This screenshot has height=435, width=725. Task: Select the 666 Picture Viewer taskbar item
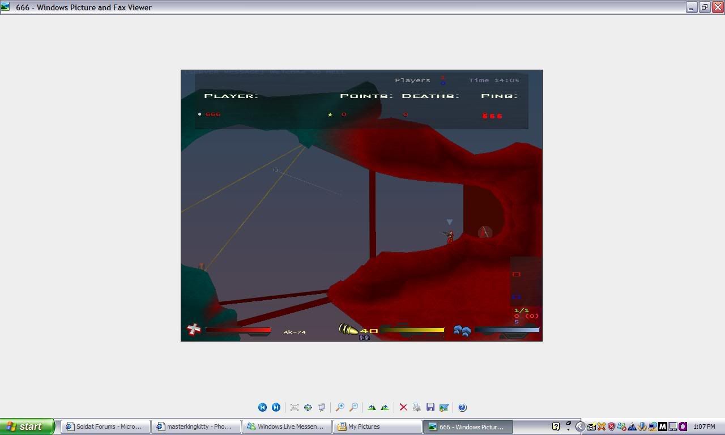468,427
